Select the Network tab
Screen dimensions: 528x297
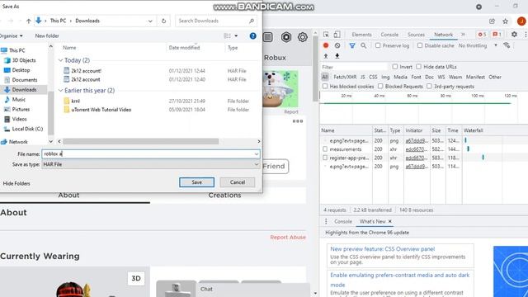[443, 35]
